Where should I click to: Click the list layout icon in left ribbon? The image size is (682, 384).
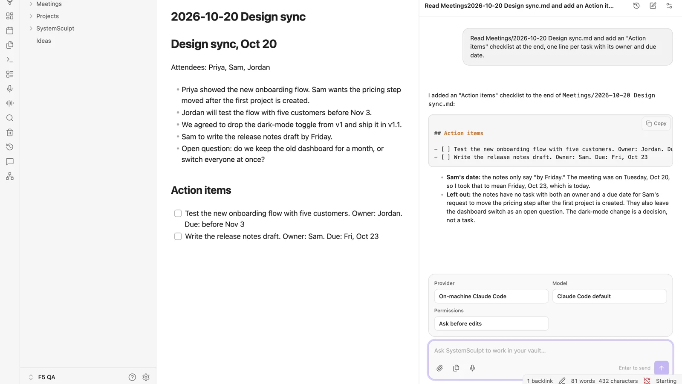click(10, 74)
